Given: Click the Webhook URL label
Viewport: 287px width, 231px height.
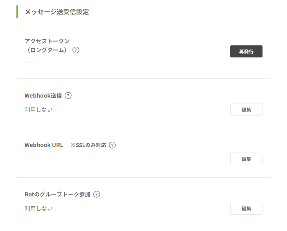Looking at the screenshot, I should [44, 145].
